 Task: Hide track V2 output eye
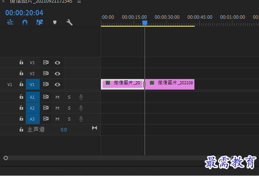[57, 74]
